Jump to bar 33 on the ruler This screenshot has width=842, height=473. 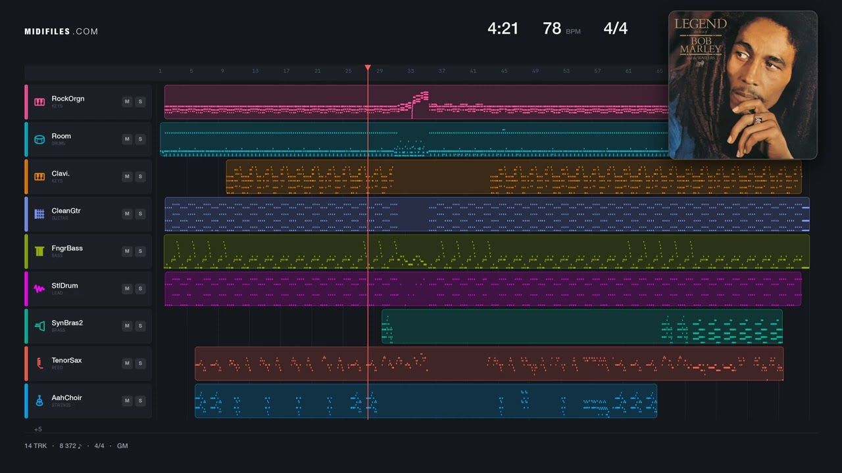pyautogui.click(x=410, y=71)
